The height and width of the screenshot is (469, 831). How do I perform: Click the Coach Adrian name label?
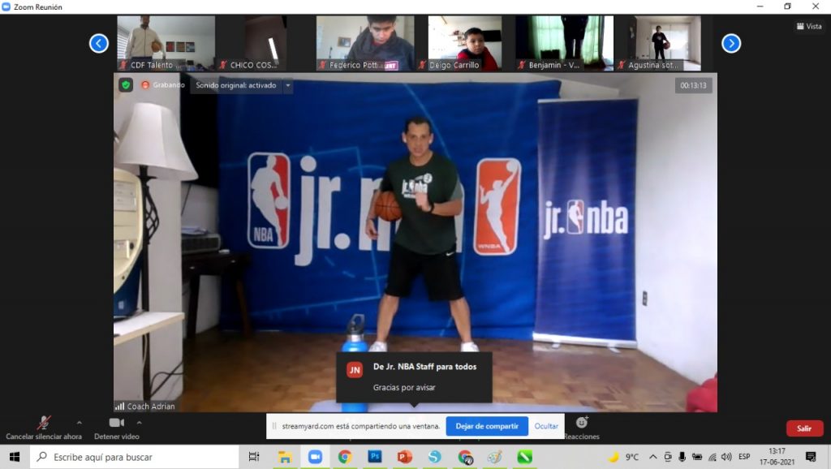click(151, 407)
